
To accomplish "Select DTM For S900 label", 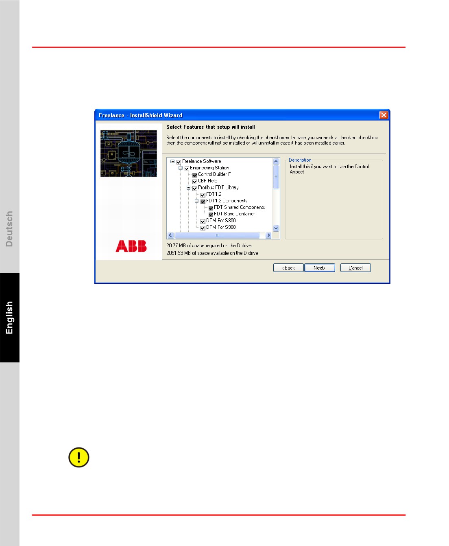I will [221, 227].
